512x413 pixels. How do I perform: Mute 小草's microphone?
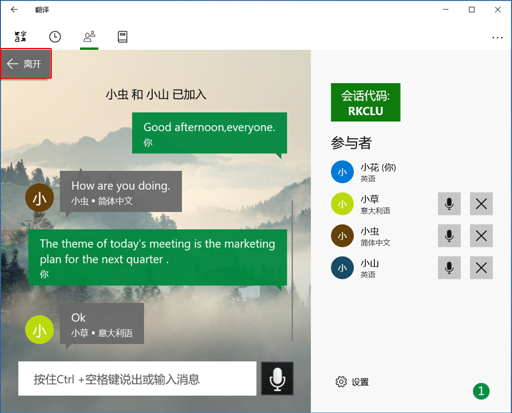coord(449,204)
